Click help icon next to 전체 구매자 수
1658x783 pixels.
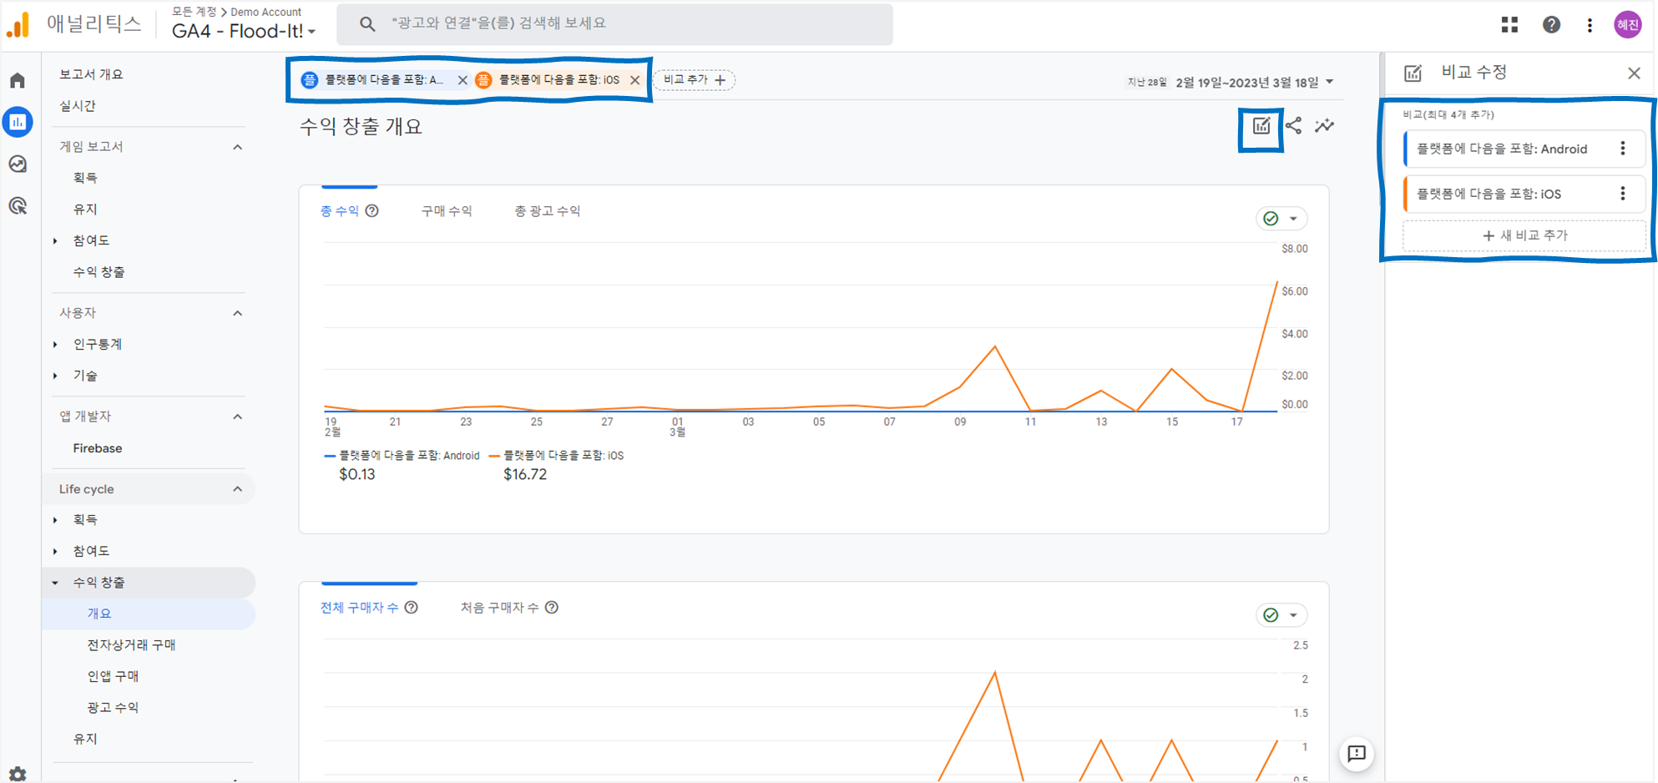412,608
